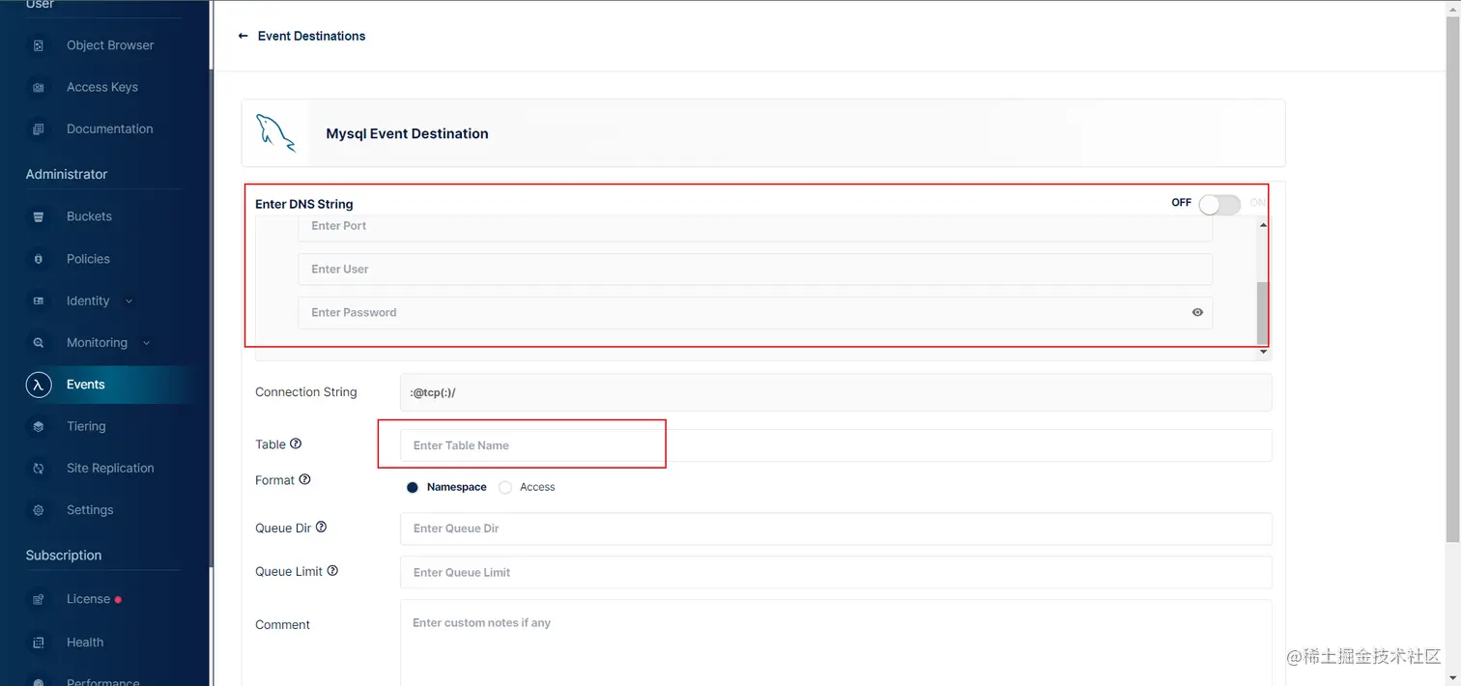Viewport: 1461px width, 686px height.
Task: Click the Mysql Event Destination heading
Action: (407, 133)
